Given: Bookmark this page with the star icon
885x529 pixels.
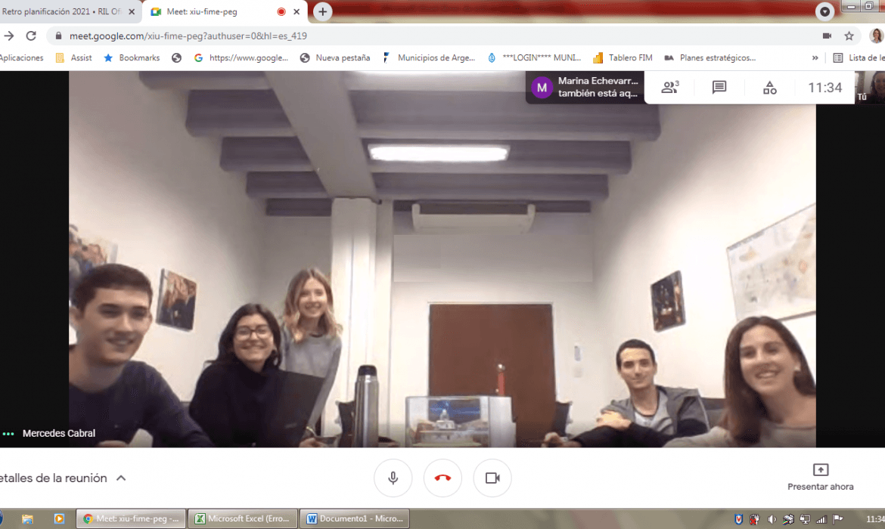Looking at the screenshot, I should [x=849, y=36].
